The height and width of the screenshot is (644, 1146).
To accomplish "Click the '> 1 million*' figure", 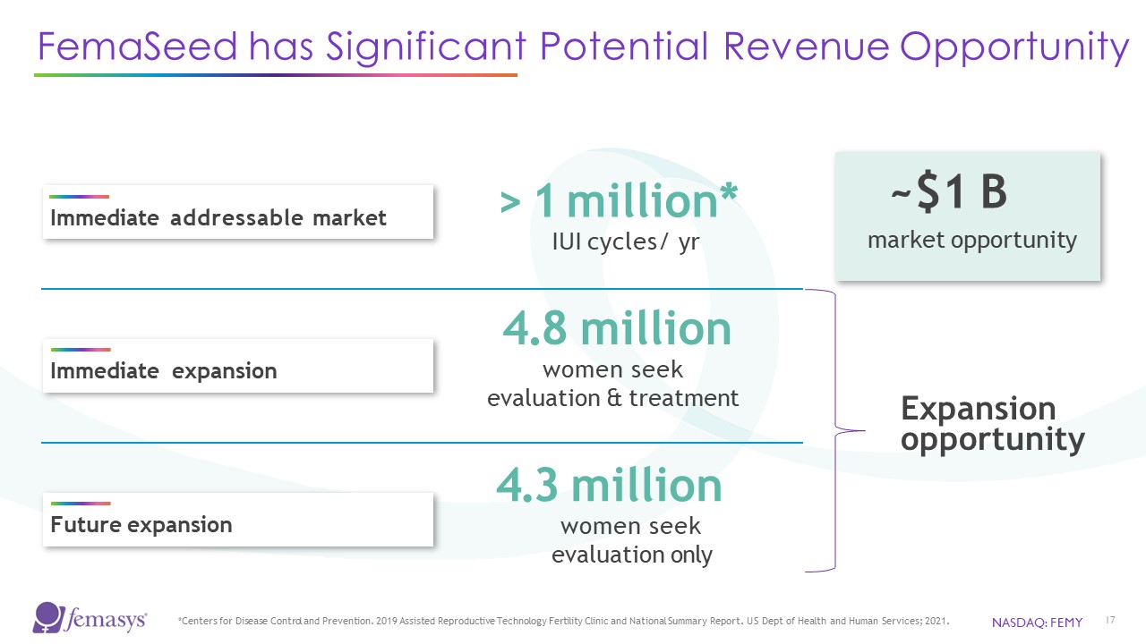I will pos(619,201).
